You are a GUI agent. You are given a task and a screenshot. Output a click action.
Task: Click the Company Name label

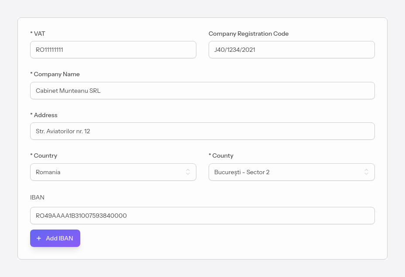click(55, 74)
